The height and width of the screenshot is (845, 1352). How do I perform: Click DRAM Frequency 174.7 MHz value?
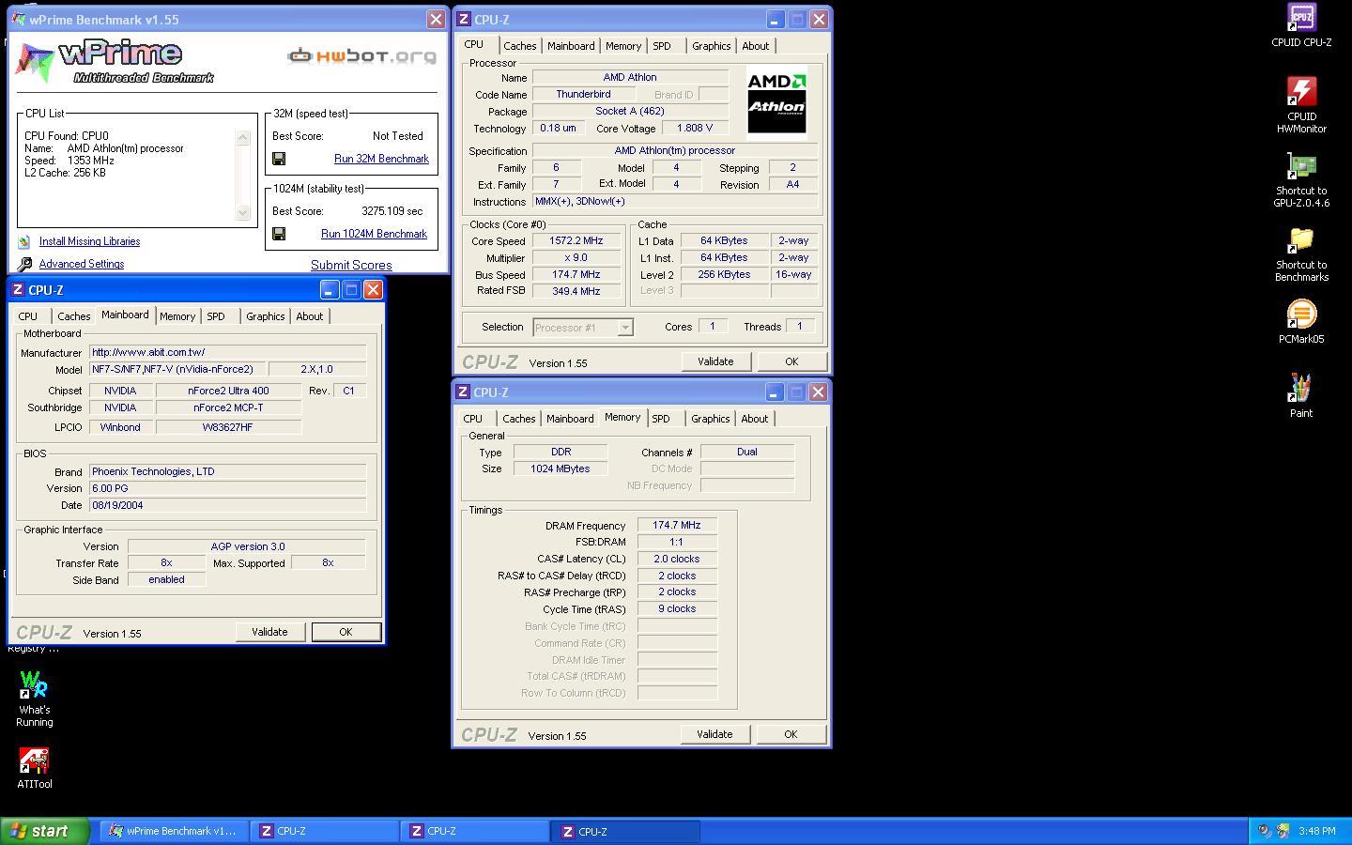pos(677,525)
